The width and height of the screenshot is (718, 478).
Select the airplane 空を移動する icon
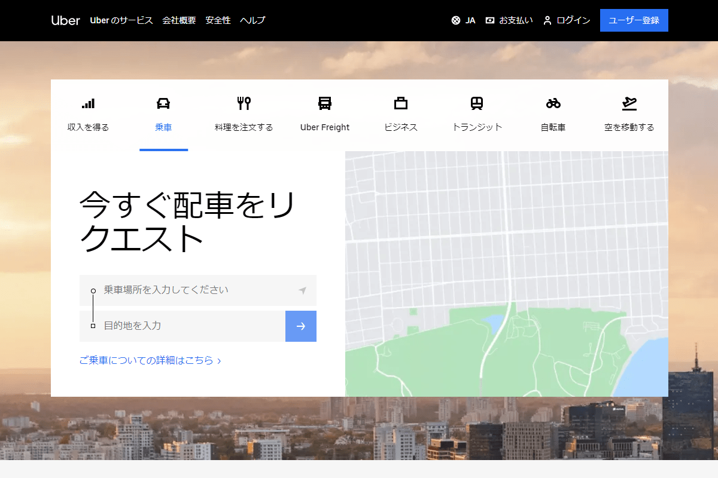629,103
